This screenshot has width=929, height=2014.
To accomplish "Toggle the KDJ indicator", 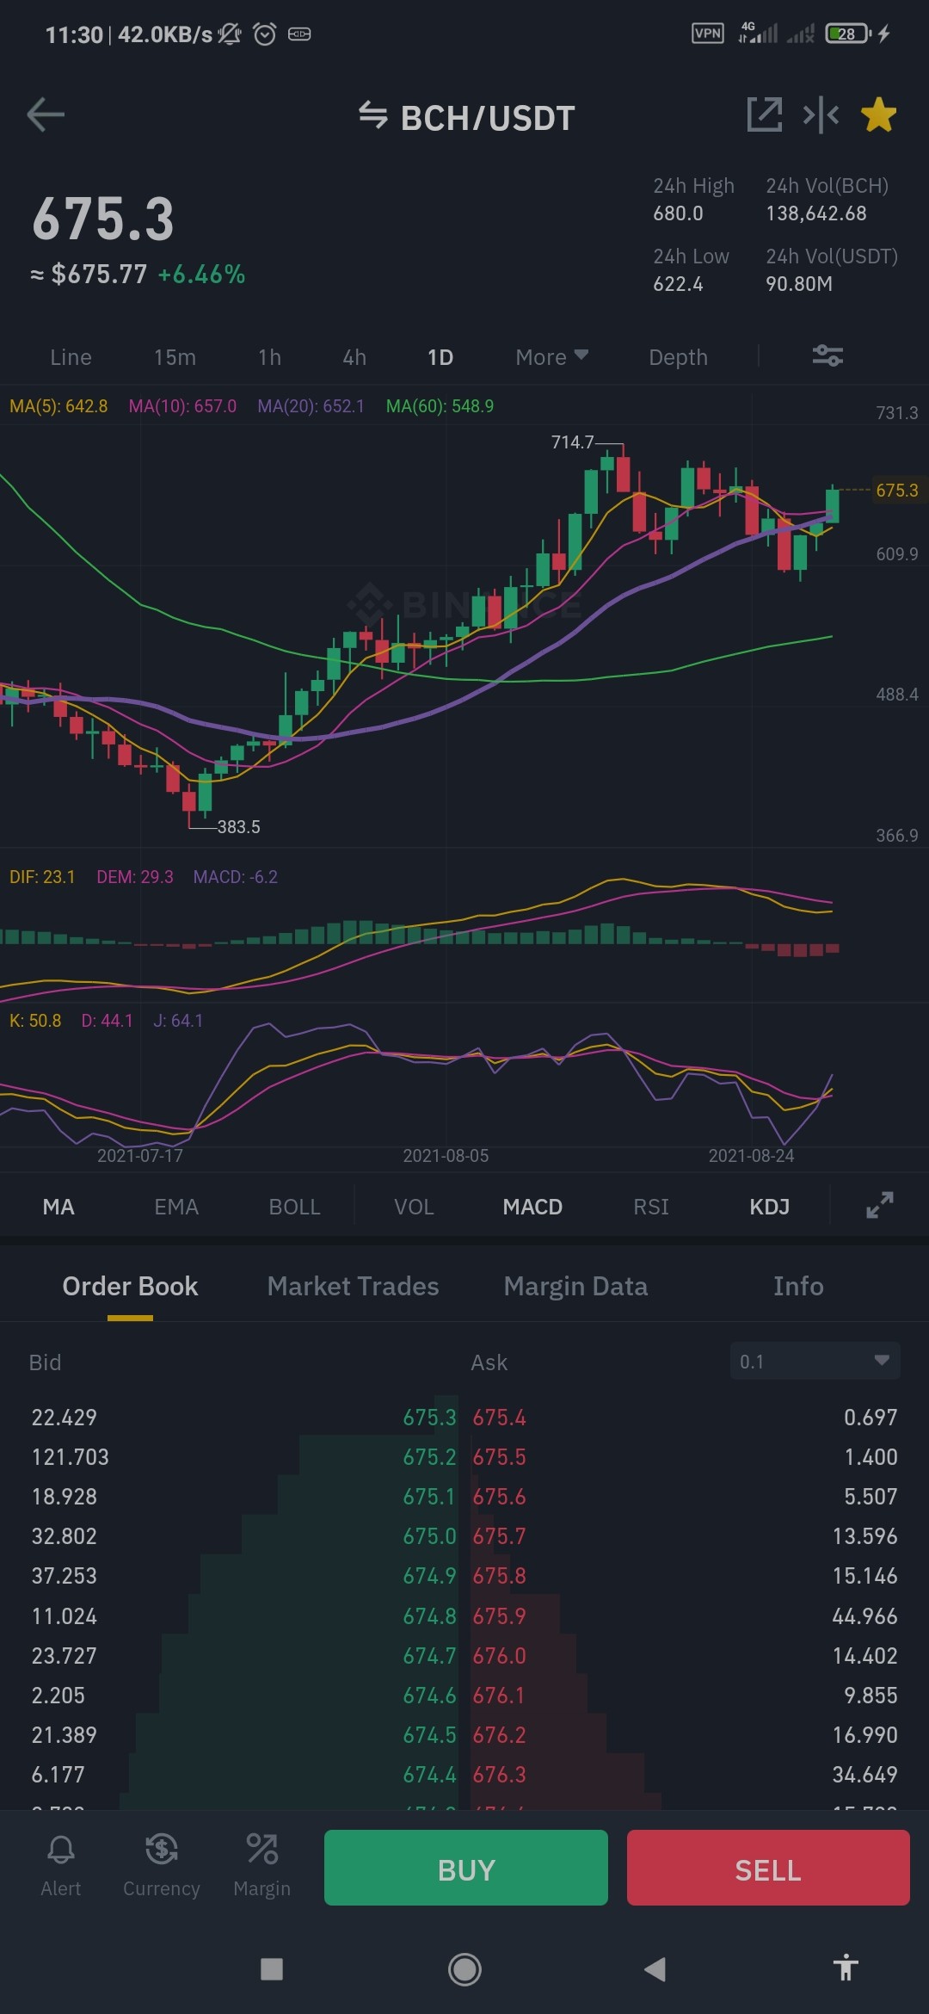I will point(769,1207).
